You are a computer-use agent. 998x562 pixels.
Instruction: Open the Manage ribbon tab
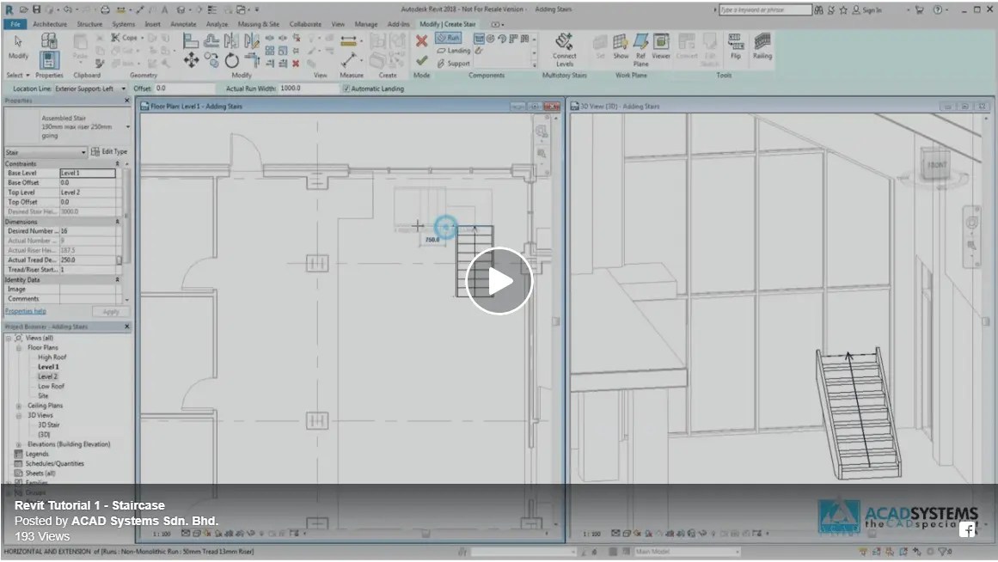[366, 24]
